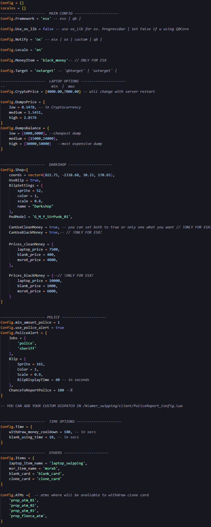The height and width of the screenshot is (527, 211).
Task: Click the UseBlip true value
Action: 34,180
